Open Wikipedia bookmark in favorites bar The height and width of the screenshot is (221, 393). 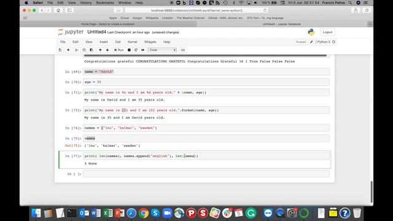click(x=152, y=18)
